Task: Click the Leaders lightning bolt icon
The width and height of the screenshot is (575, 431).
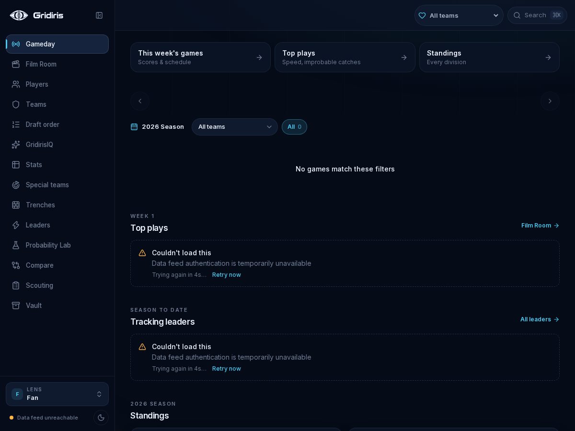Action: (x=16, y=225)
